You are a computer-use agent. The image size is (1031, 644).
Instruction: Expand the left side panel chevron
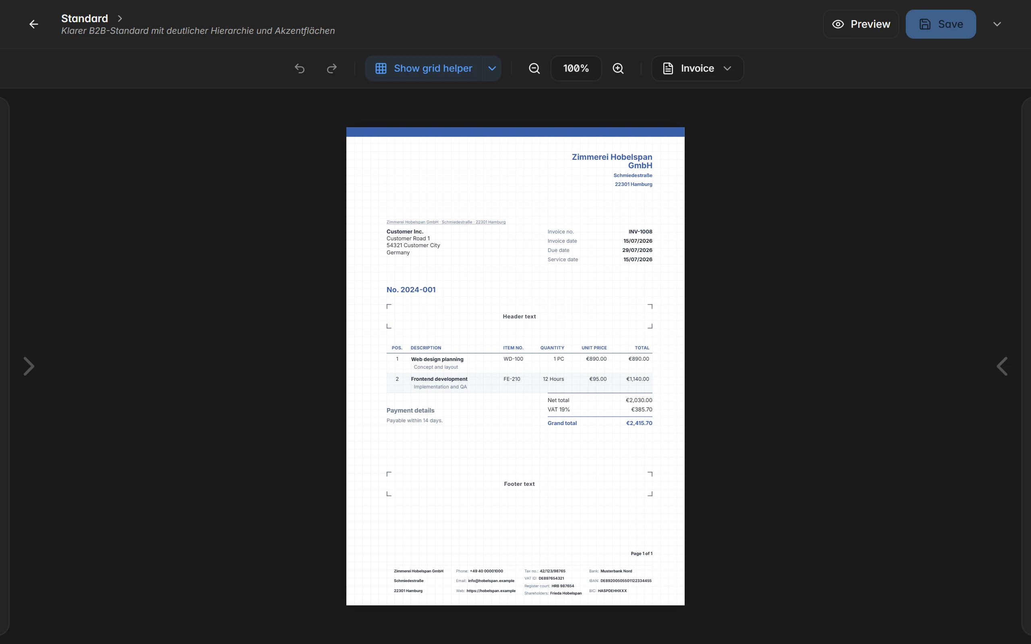pyautogui.click(x=29, y=366)
